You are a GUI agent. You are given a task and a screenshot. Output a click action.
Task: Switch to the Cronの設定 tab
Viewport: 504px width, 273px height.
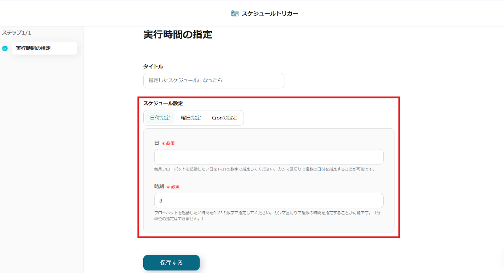(x=224, y=118)
